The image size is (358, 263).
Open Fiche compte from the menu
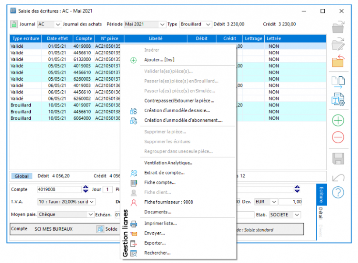point(160,182)
